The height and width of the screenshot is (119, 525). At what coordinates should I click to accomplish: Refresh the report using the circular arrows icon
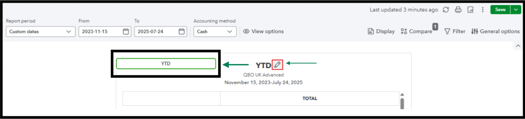point(446,10)
